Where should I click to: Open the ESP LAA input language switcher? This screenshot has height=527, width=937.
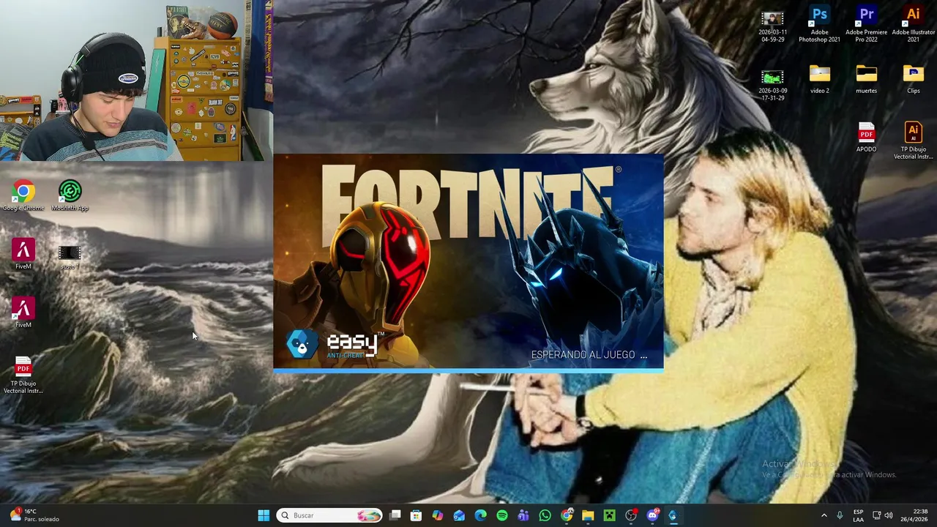[x=858, y=515]
